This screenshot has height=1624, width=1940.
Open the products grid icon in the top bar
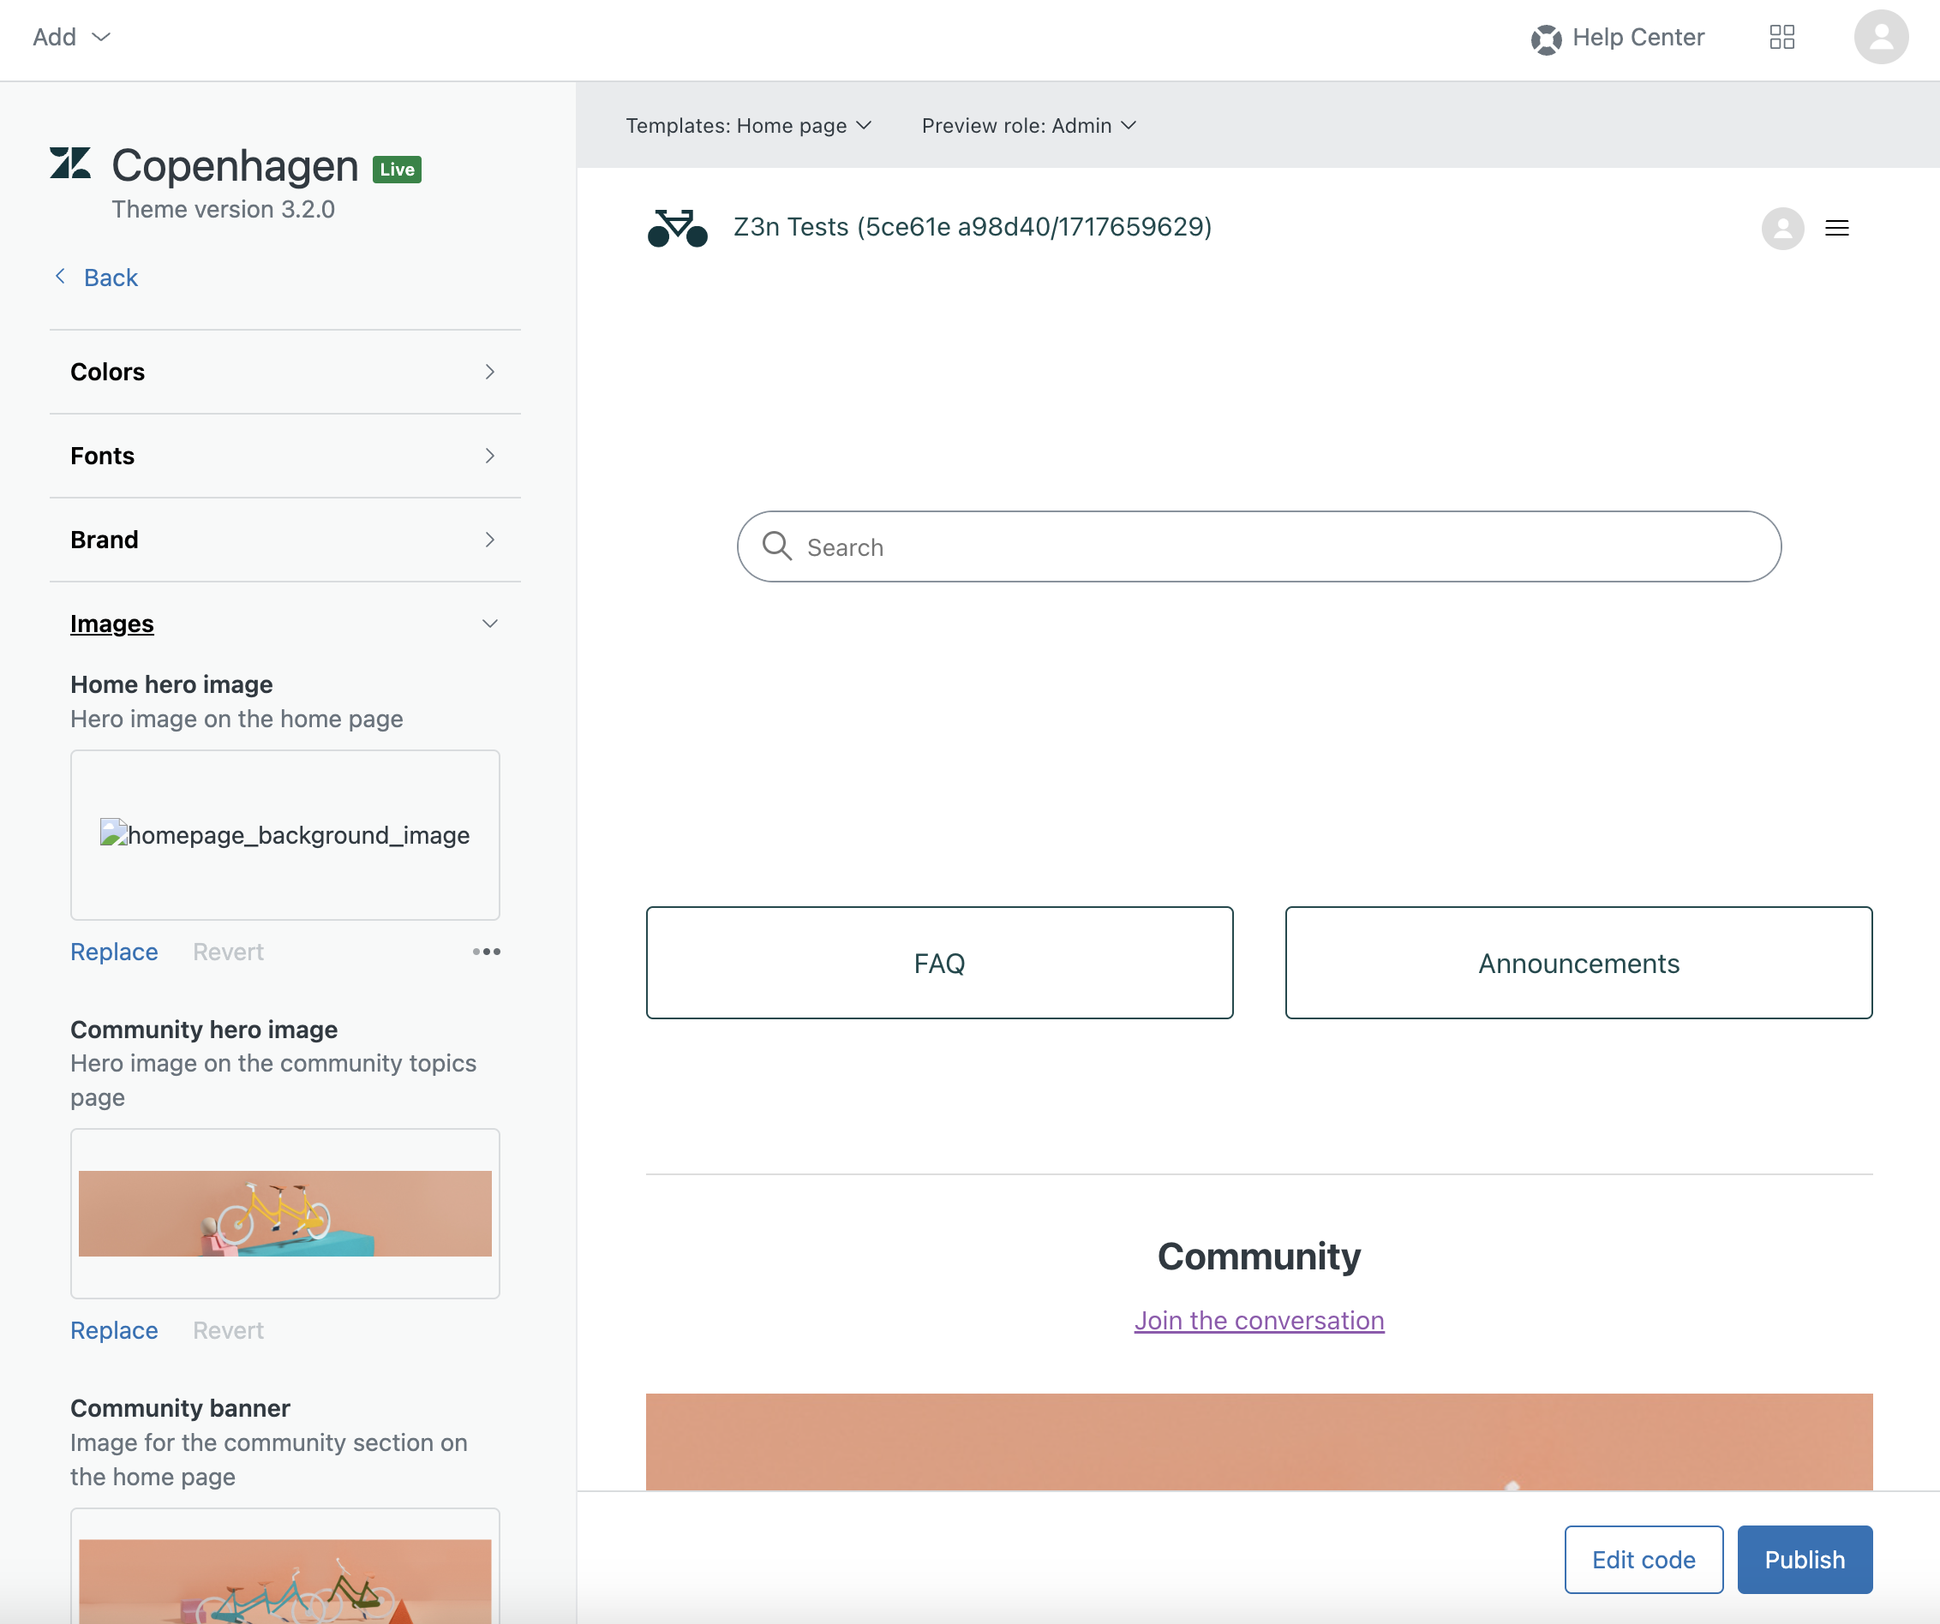(1781, 37)
